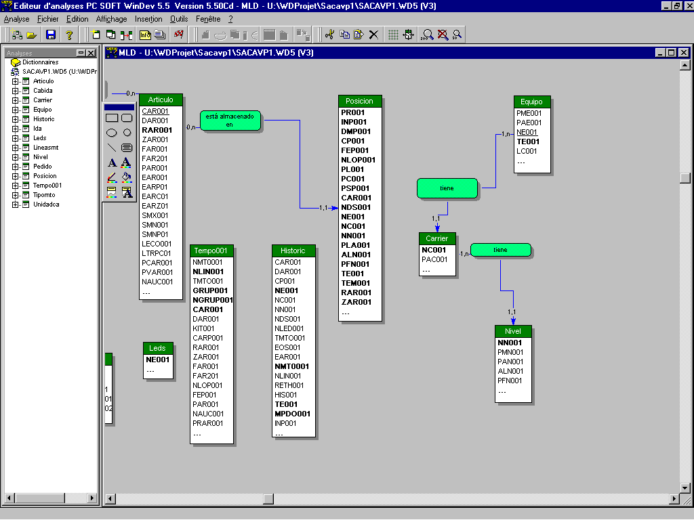Click the new analysis toolbar icon
694x520 pixels.
17,35
